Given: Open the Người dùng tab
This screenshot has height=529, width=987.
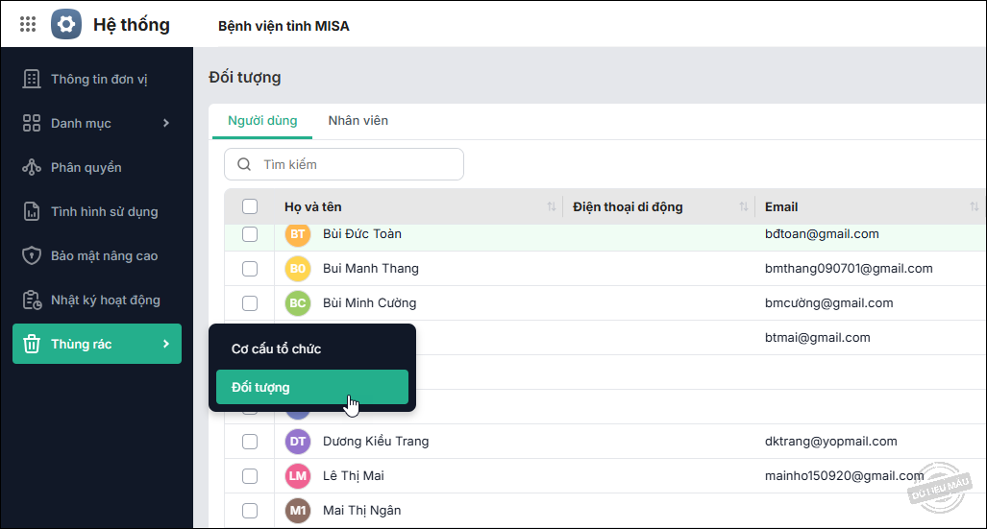Looking at the screenshot, I should 262,121.
